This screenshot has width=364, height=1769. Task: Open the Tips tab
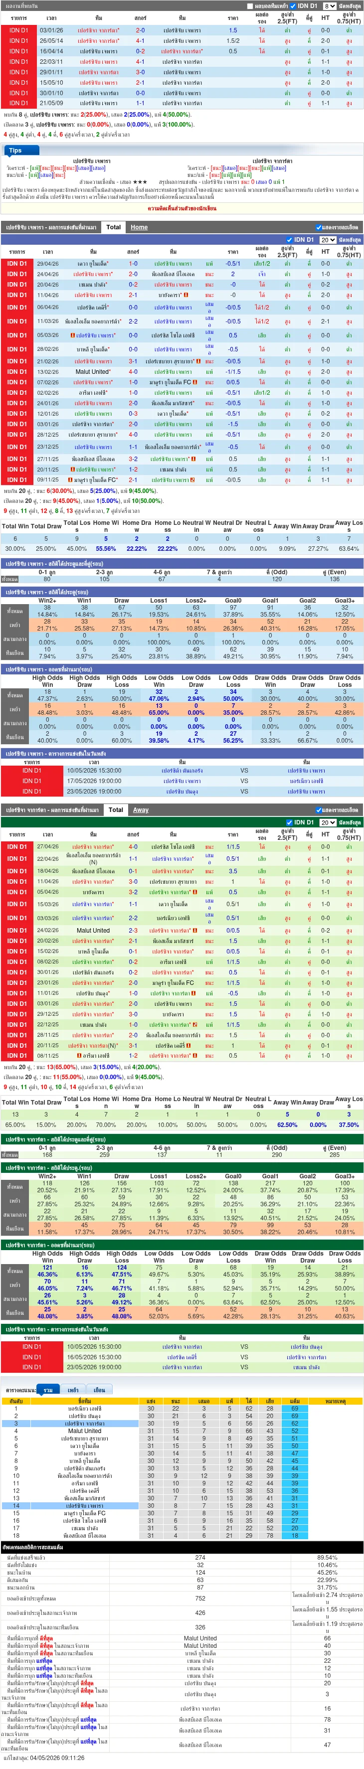click(15, 151)
